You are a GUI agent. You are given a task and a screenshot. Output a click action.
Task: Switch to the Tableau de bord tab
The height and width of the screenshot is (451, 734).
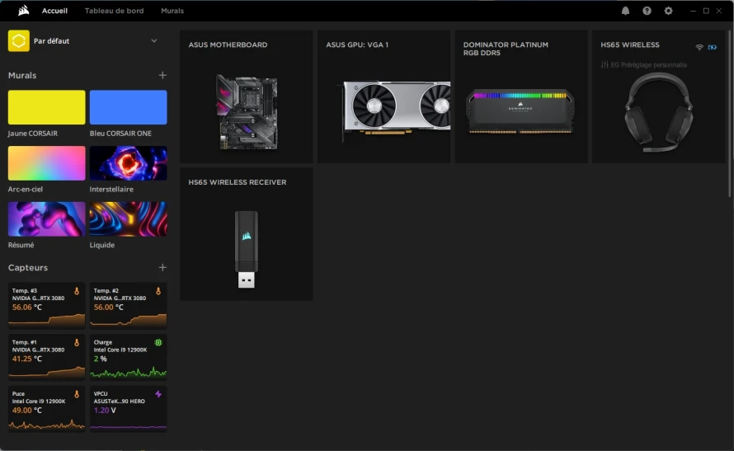(114, 10)
